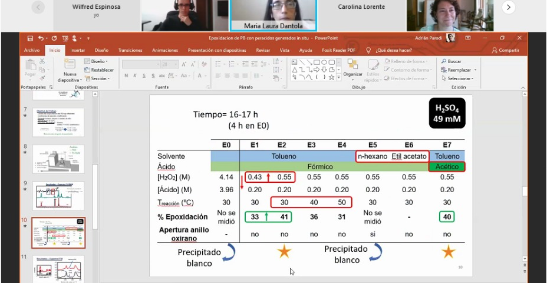Click the next participants arrow in video strip

click(508, 7)
